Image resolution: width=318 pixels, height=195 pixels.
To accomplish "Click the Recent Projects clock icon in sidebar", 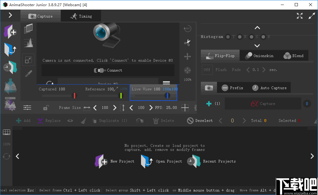I will point(10,68).
